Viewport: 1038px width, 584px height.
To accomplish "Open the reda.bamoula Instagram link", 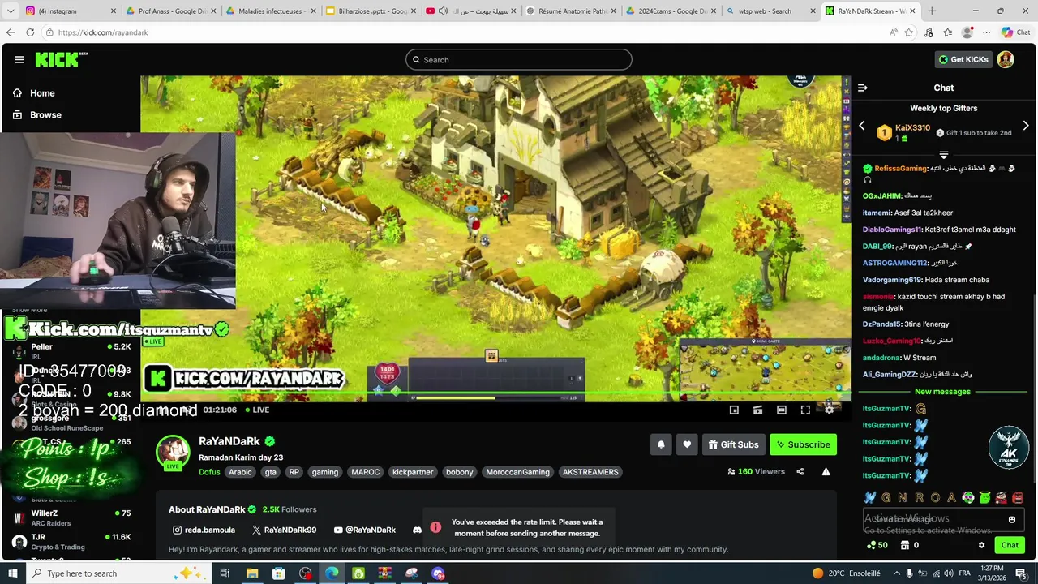I will (x=204, y=530).
